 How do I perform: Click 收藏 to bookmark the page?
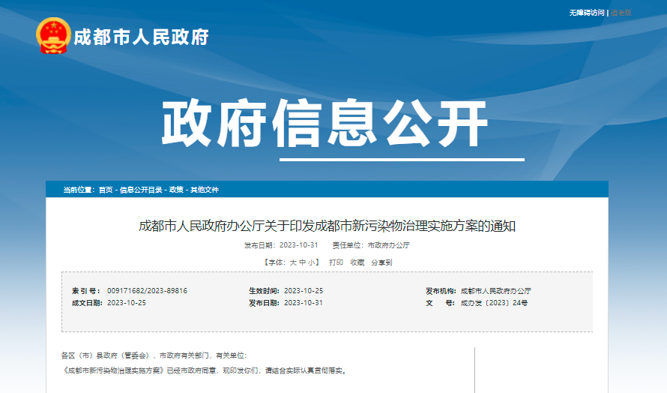(357, 262)
